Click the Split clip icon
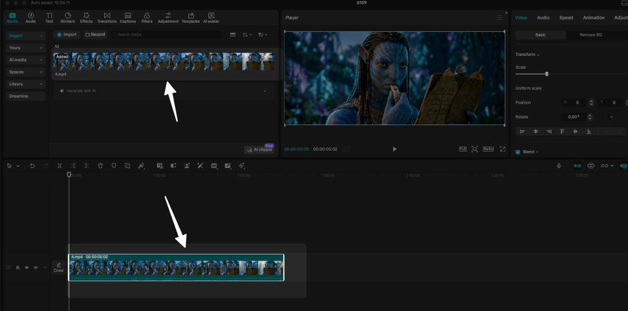 (x=59, y=166)
